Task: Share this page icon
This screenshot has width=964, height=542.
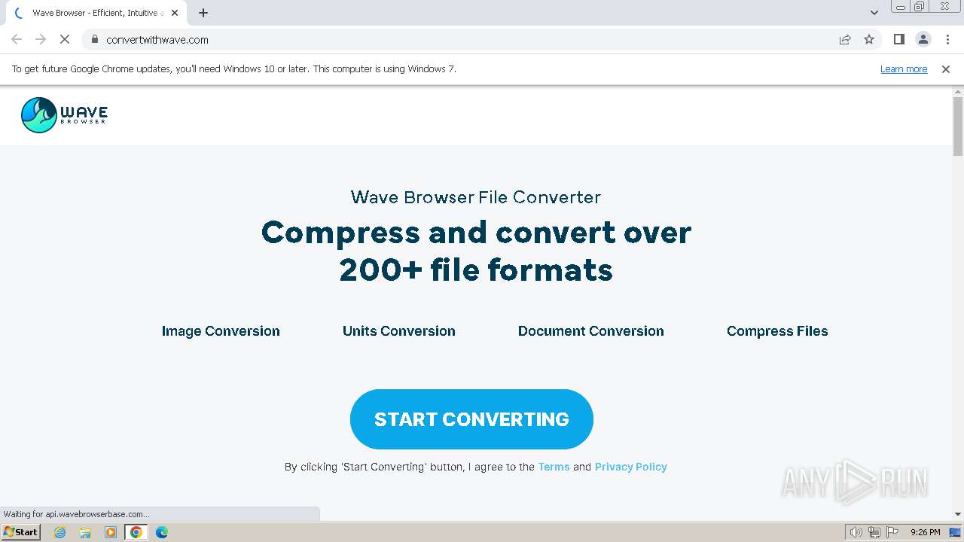Action: pos(845,39)
